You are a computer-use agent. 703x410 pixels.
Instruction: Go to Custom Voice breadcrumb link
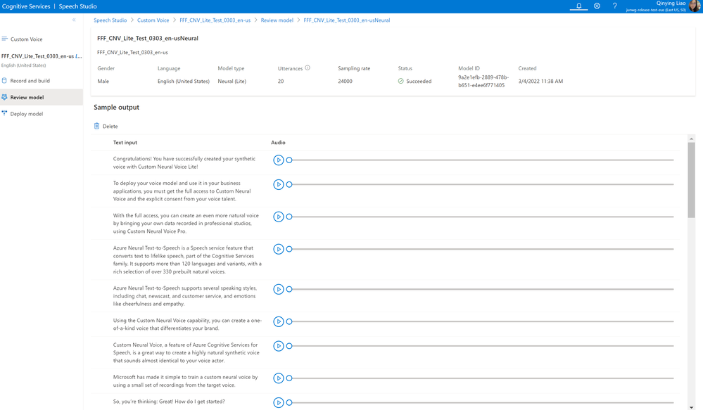(x=153, y=20)
